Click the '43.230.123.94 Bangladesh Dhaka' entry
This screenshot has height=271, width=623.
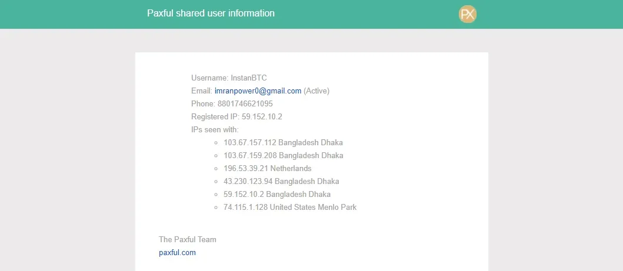pyautogui.click(x=281, y=181)
